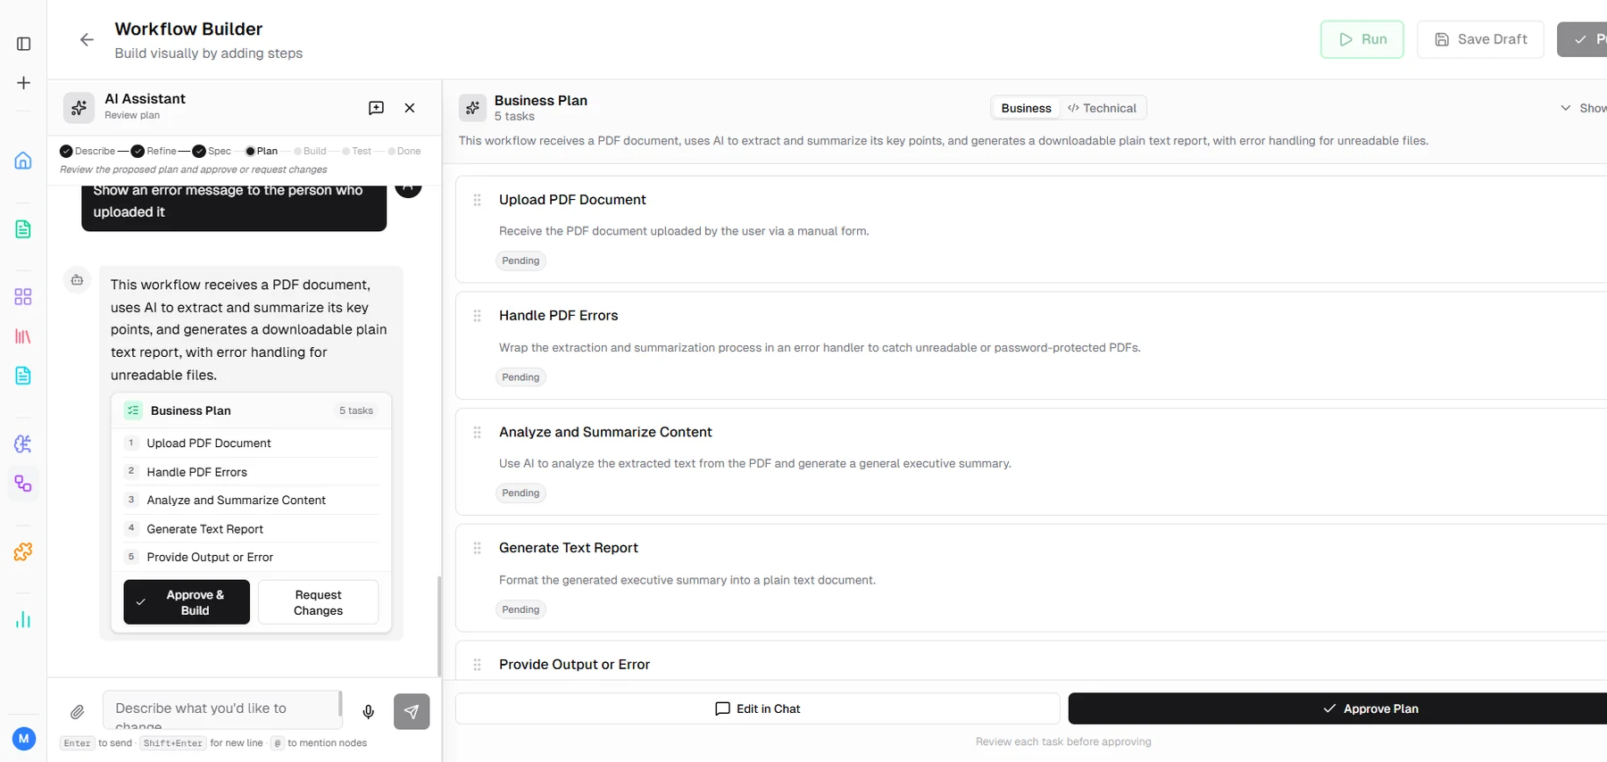Grab the drag handle of Provide Output or Error
The width and height of the screenshot is (1607, 762).
pyautogui.click(x=478, y=665)
